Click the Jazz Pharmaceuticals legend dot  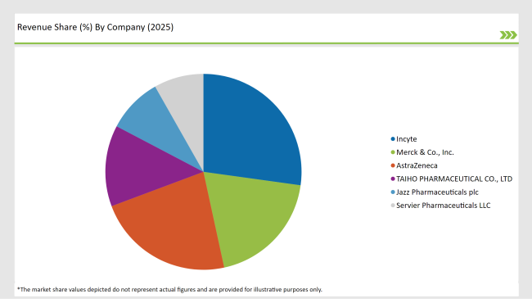[393, 192]
